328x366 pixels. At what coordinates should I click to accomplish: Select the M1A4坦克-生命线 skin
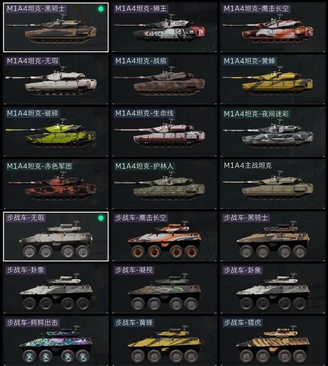click(x=164, y=132)
